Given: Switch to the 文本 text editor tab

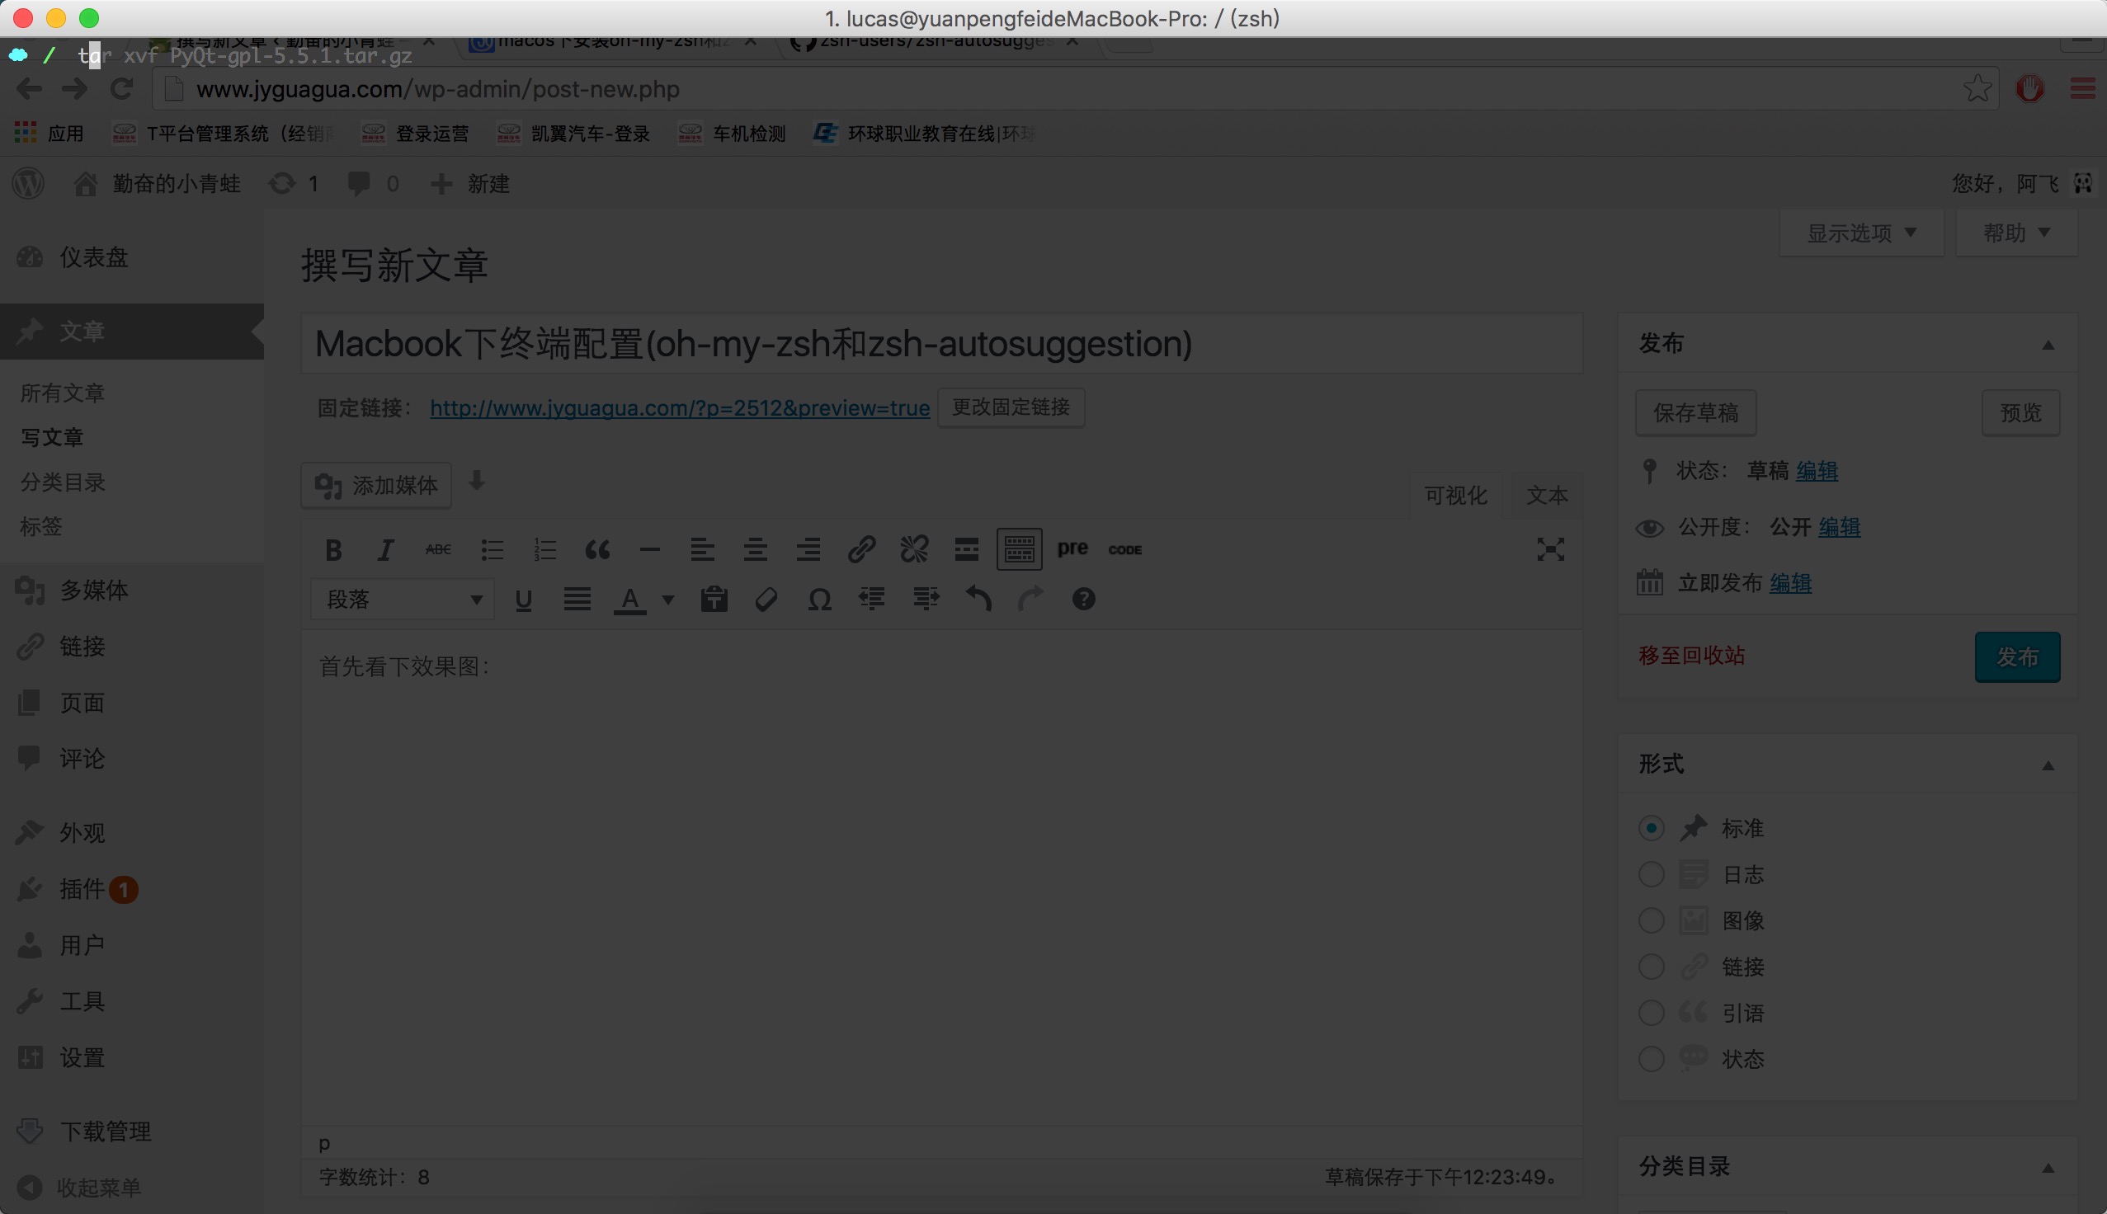Looking at the screenshot, I should pos(1547,496).
